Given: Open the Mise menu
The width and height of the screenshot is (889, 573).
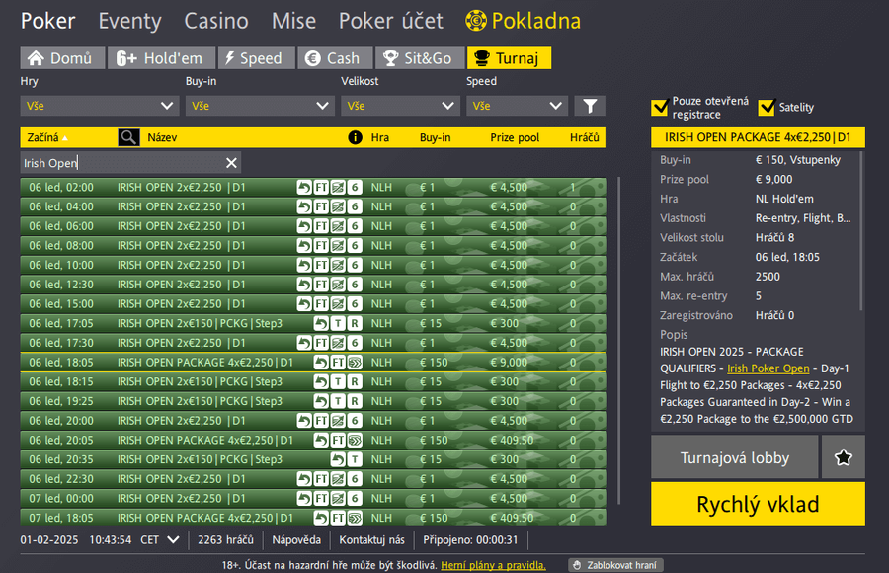Looking at the screenshot, I should pyautogui.click(x=293, y=21).
